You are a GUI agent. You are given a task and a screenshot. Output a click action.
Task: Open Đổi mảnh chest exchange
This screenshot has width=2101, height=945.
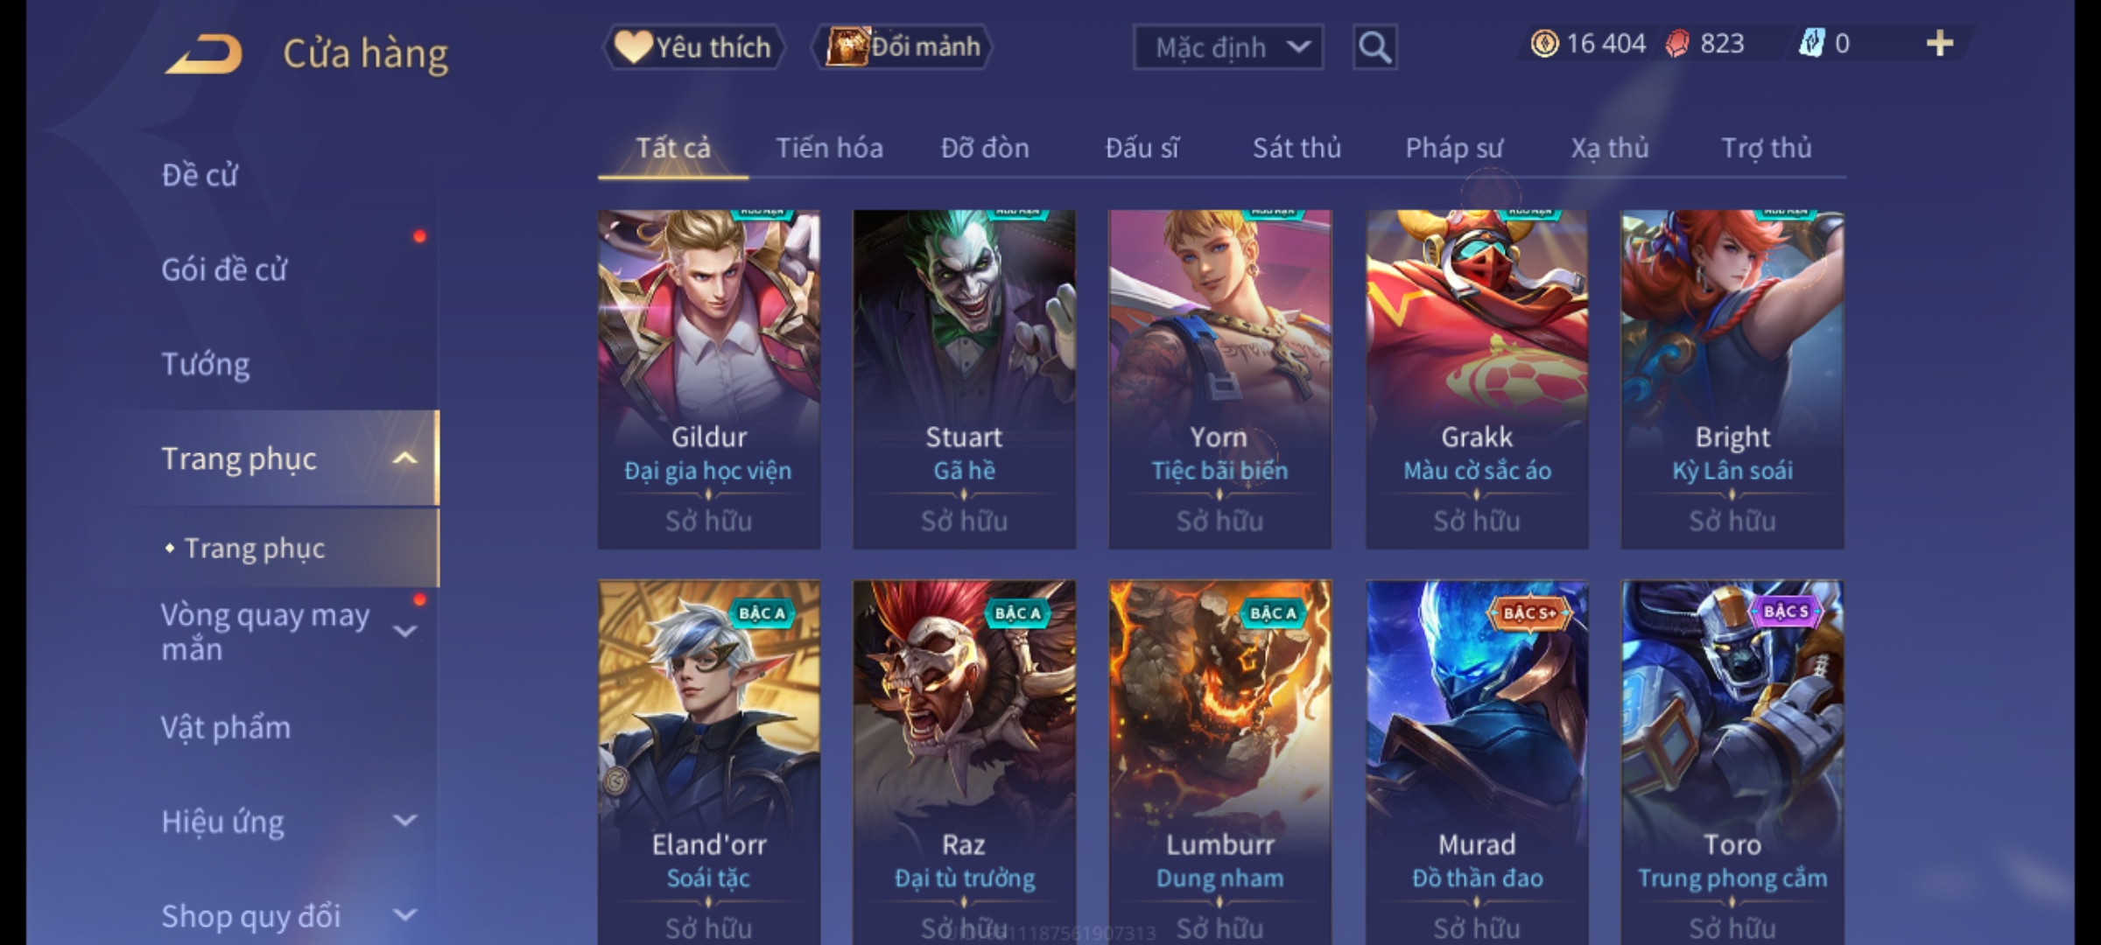coord(903,47)
